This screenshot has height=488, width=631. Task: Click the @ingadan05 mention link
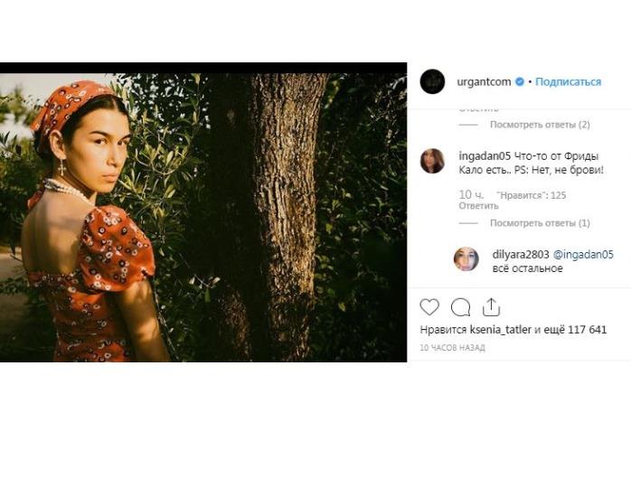[x=583, y=255]
